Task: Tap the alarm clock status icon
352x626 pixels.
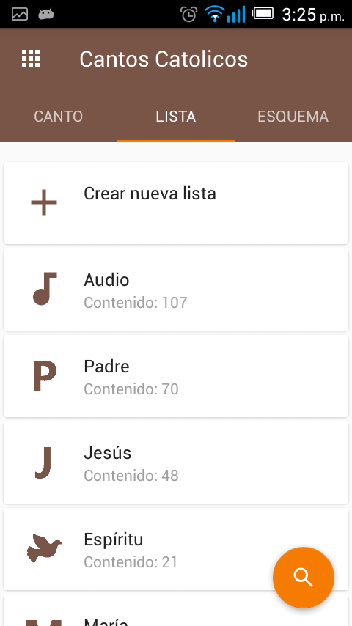Action: click(x=188, y=15)
